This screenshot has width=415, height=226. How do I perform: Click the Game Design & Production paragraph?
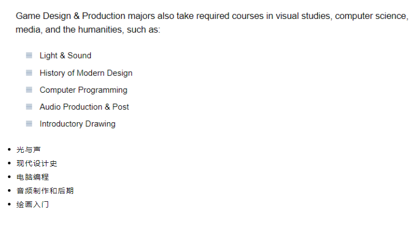[x=212, y=23]
